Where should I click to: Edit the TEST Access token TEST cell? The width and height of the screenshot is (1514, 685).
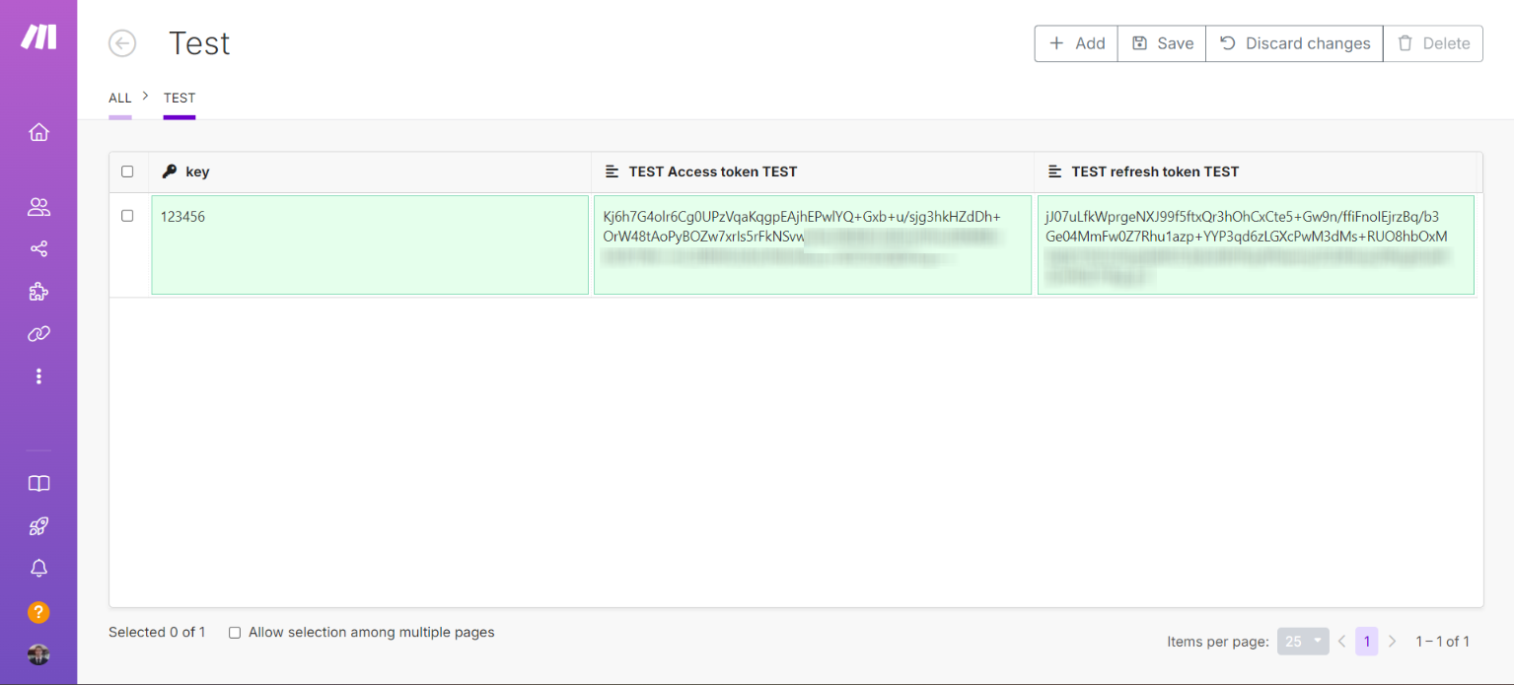click(813, 244)
